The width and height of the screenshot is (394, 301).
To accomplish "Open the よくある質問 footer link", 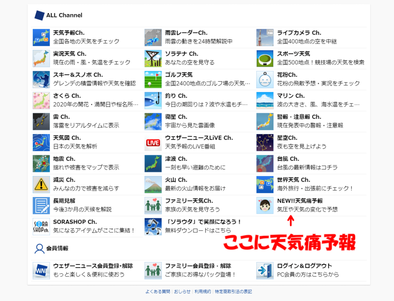I will pos(158,291).
